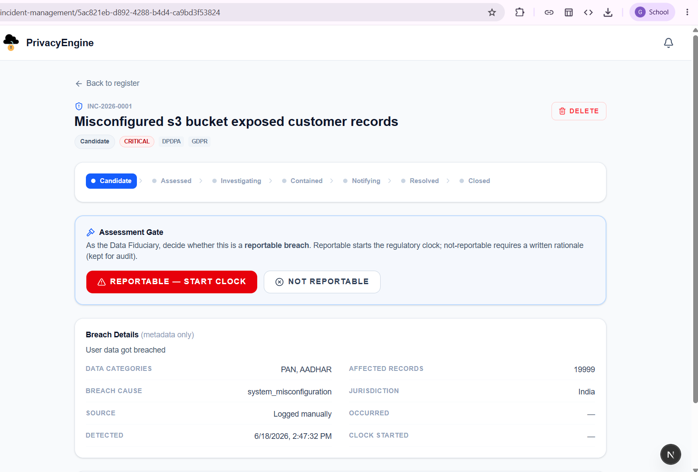Select the Closed workflow stage

click(x=475, y=181)
